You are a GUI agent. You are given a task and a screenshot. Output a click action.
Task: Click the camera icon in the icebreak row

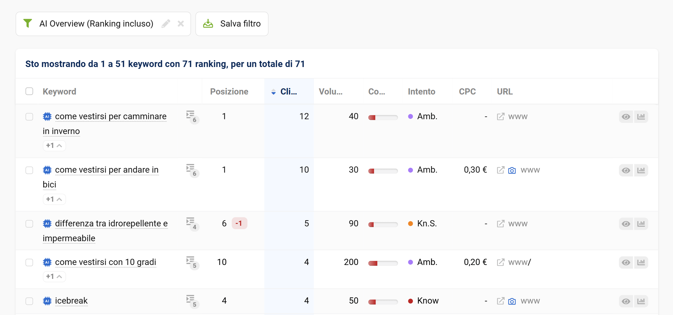click(x=512, y=301)
